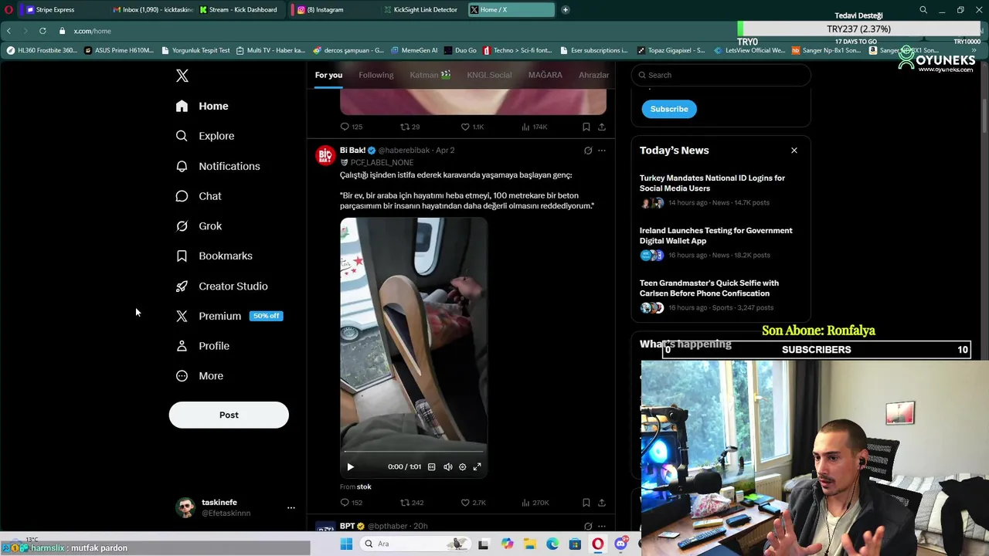
Task: Reload the page in the browser toolbar
Action: [x=42, y=31]
